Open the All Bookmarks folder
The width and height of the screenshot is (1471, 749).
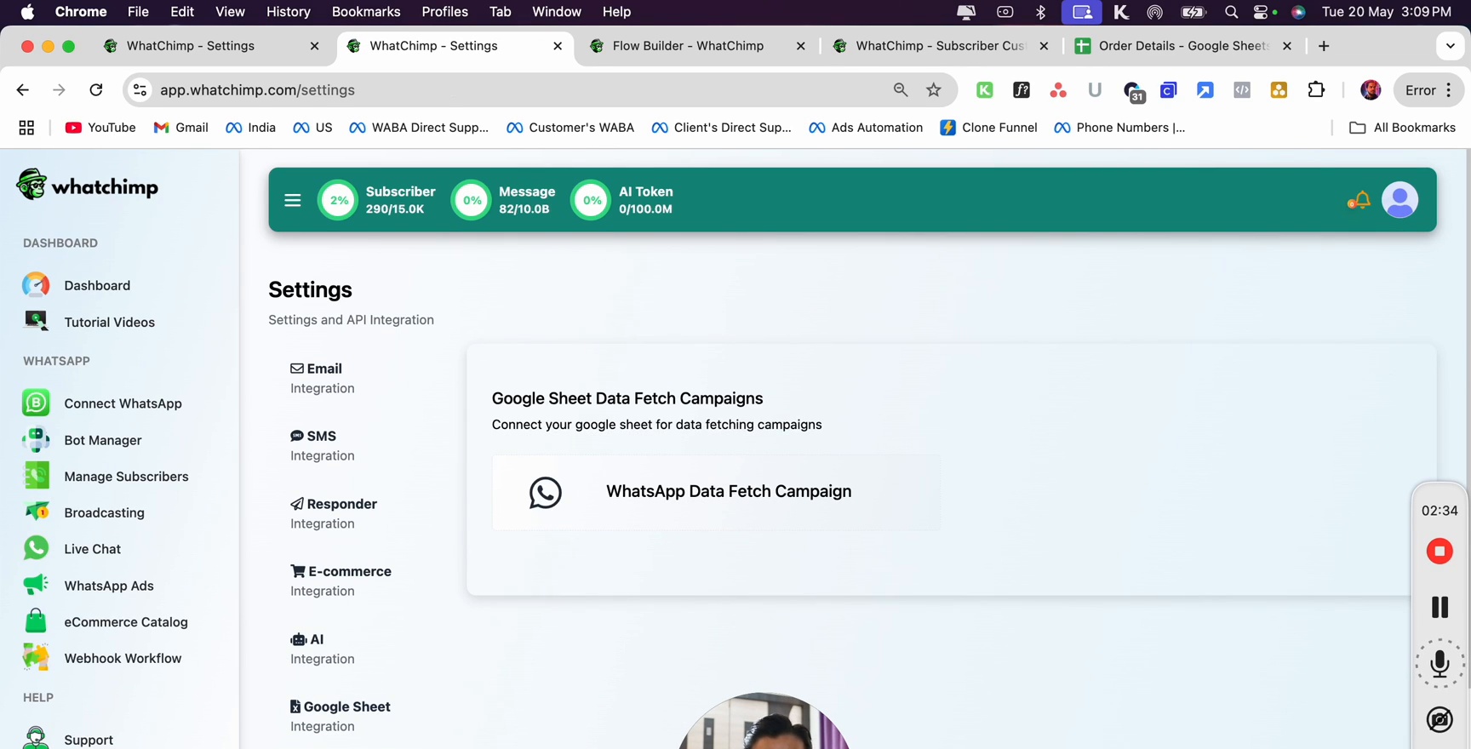(x=1402, y=128)
